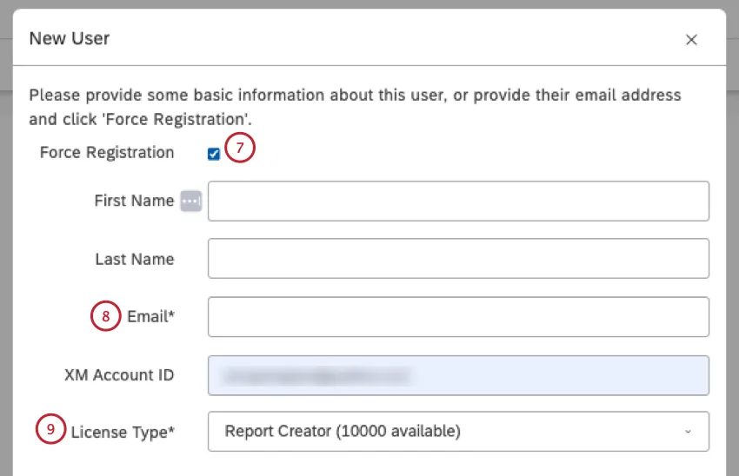The width and height of the screenshot is (739, 476).
Task: Click the New User dialog title
Action: tap(70, 38)
